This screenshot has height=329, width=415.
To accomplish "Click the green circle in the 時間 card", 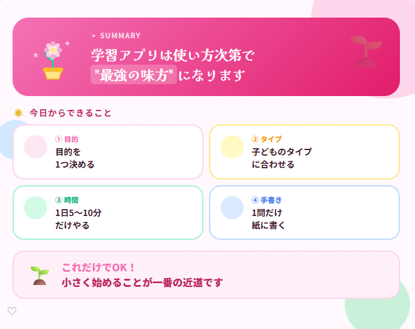I will pos(36,208).
